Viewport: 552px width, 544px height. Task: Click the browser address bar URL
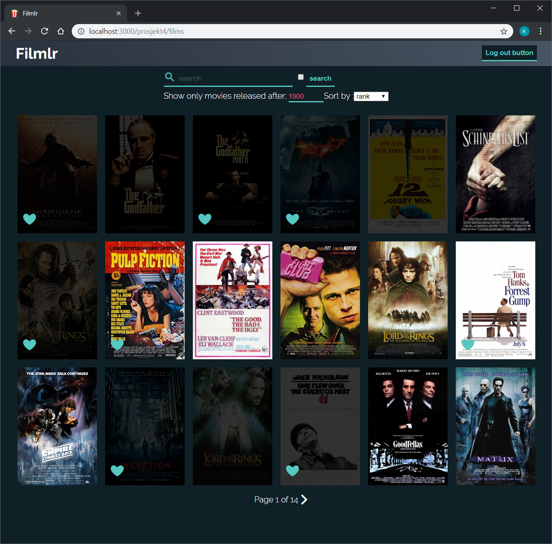(x=136, y=31)
